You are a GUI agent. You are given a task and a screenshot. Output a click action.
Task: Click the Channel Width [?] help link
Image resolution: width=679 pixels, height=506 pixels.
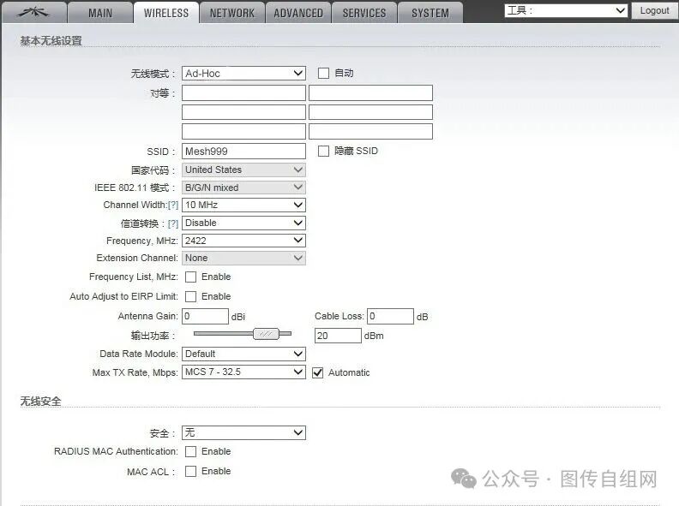173,205
